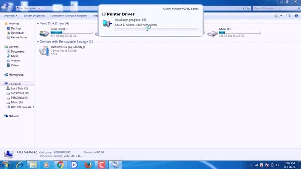
Task: Click the IJ Printer Driver progress bar
Action: pos(157,30)
